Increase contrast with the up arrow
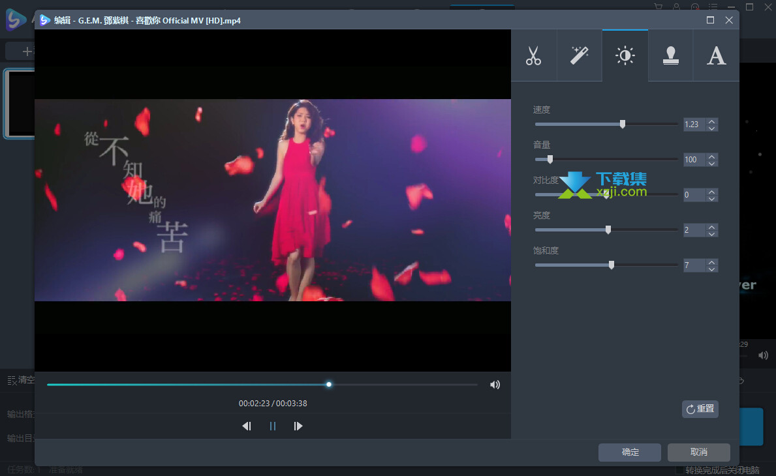 [711, 191]
